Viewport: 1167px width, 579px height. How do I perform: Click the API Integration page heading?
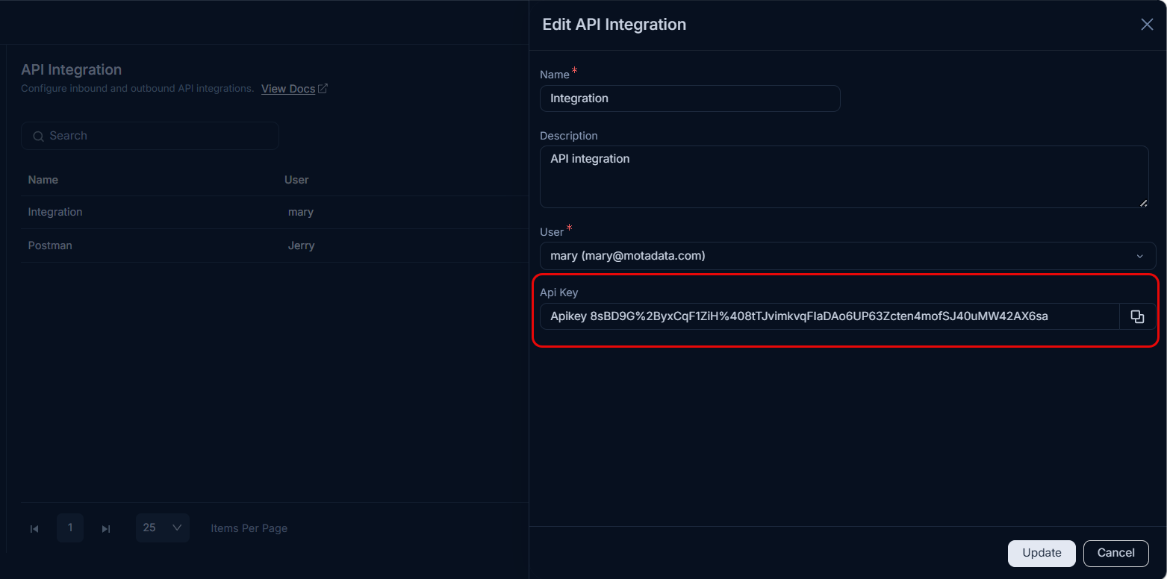click(71, 69)
